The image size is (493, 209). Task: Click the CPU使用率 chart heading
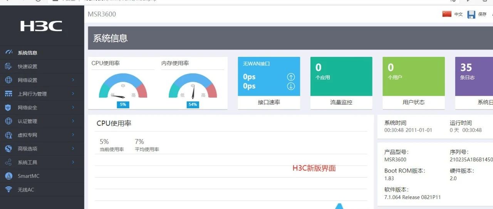(x=114, y=123)
